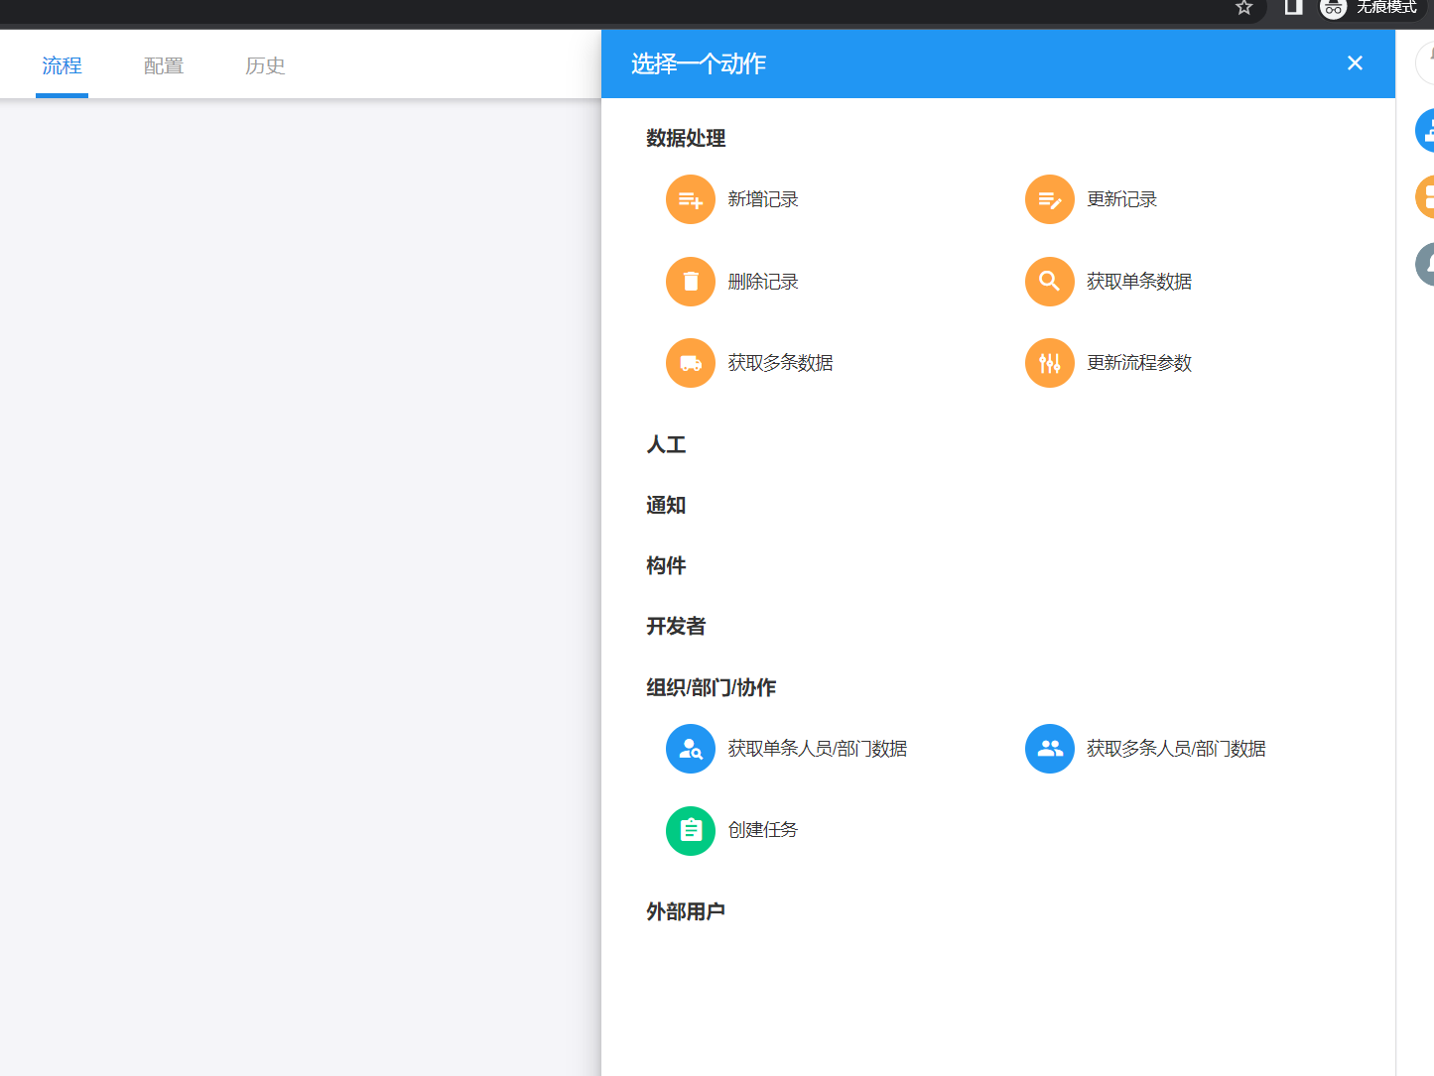Click the 删除记录 trash icon
This screenshot has height=1076, width=1434.
pyautogui.click(x=691, y=281)
